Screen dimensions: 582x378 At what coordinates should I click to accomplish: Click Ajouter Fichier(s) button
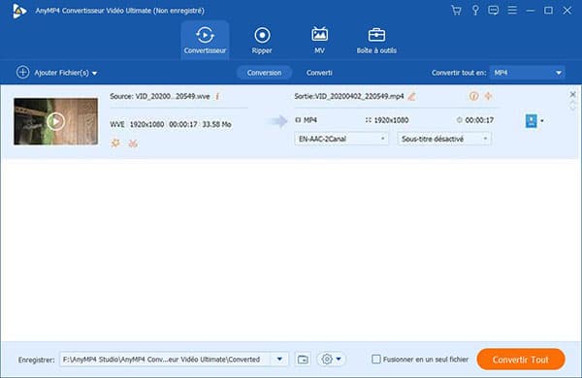tap(57, 73)
